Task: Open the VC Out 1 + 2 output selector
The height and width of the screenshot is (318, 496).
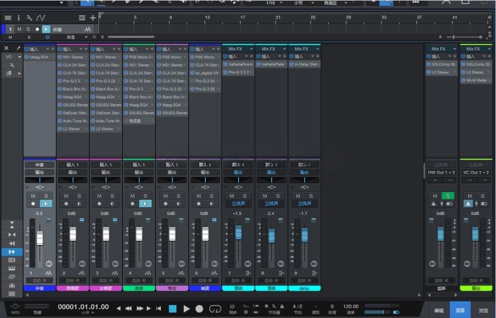Action: click(476, 172)
